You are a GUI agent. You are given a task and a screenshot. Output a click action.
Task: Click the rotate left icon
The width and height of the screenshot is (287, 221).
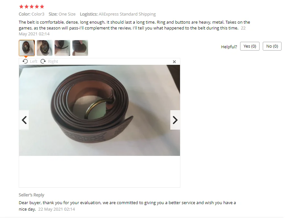[25, 61]
